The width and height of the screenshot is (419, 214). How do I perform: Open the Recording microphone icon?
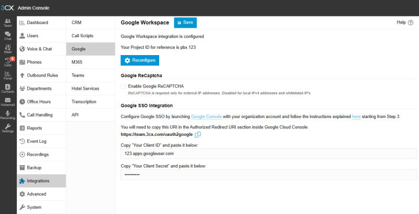(8, 115)
